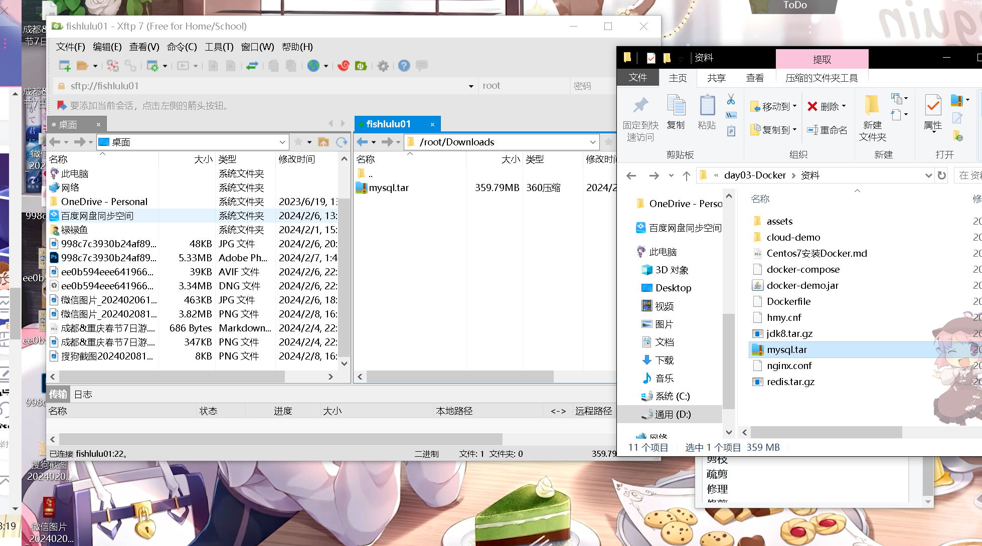Image resolution: width=982 pixels, height=546 pixels.
Task: Click the local file list horizontal scrollbar
Action: tap(172, 377)
